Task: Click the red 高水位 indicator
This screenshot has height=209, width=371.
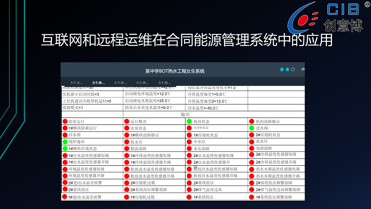Action: [251, 142]
